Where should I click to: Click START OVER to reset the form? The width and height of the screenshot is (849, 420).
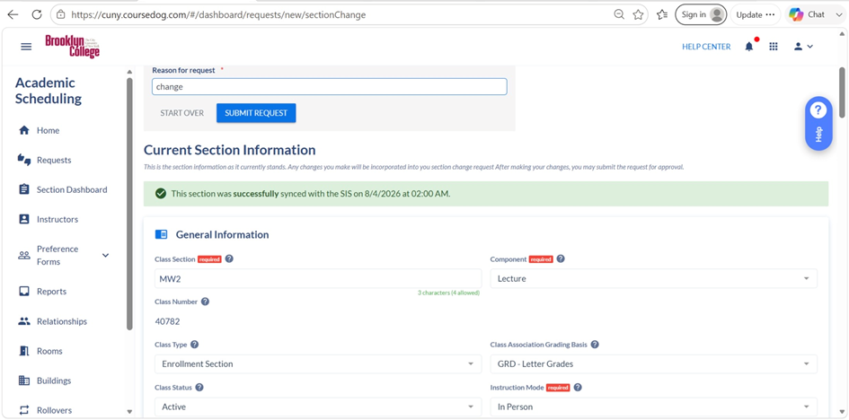pyautogui.click(x=181, y=113)
